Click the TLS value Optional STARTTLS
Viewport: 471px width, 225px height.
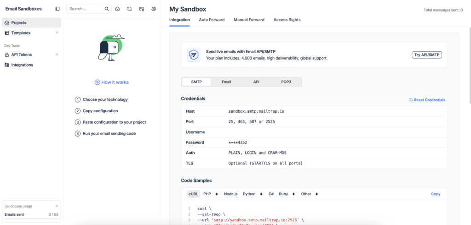[265, 163]
